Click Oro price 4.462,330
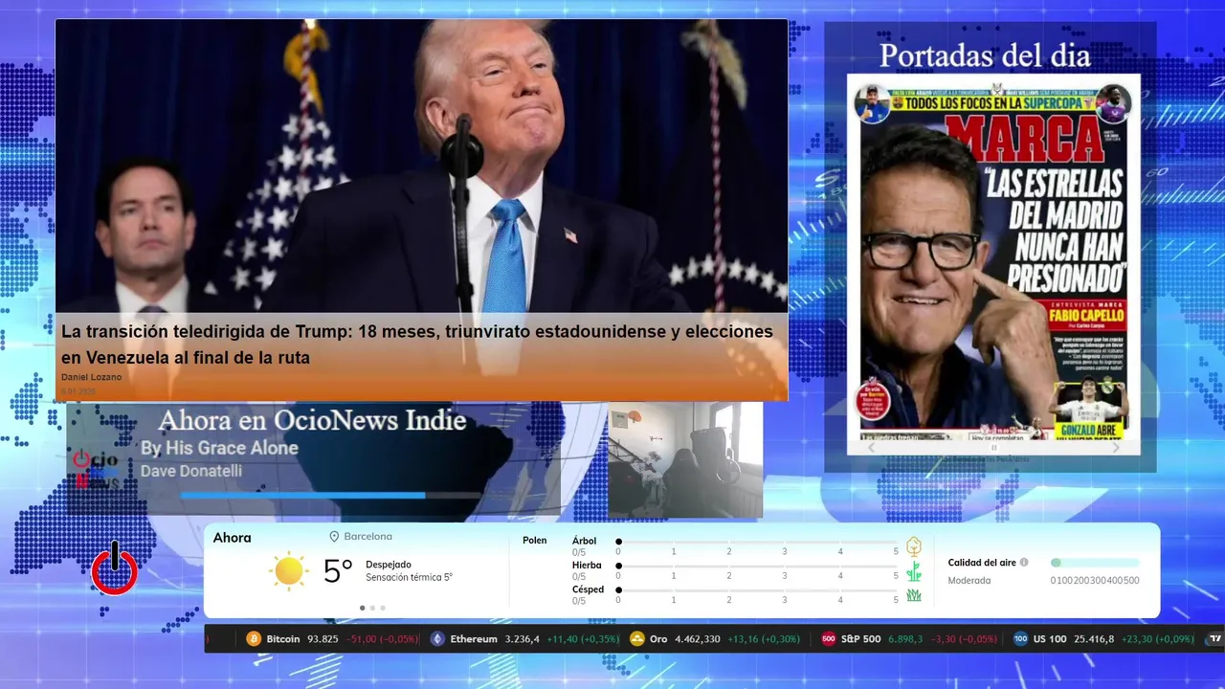1225x689 pixels. click(697, 639)
